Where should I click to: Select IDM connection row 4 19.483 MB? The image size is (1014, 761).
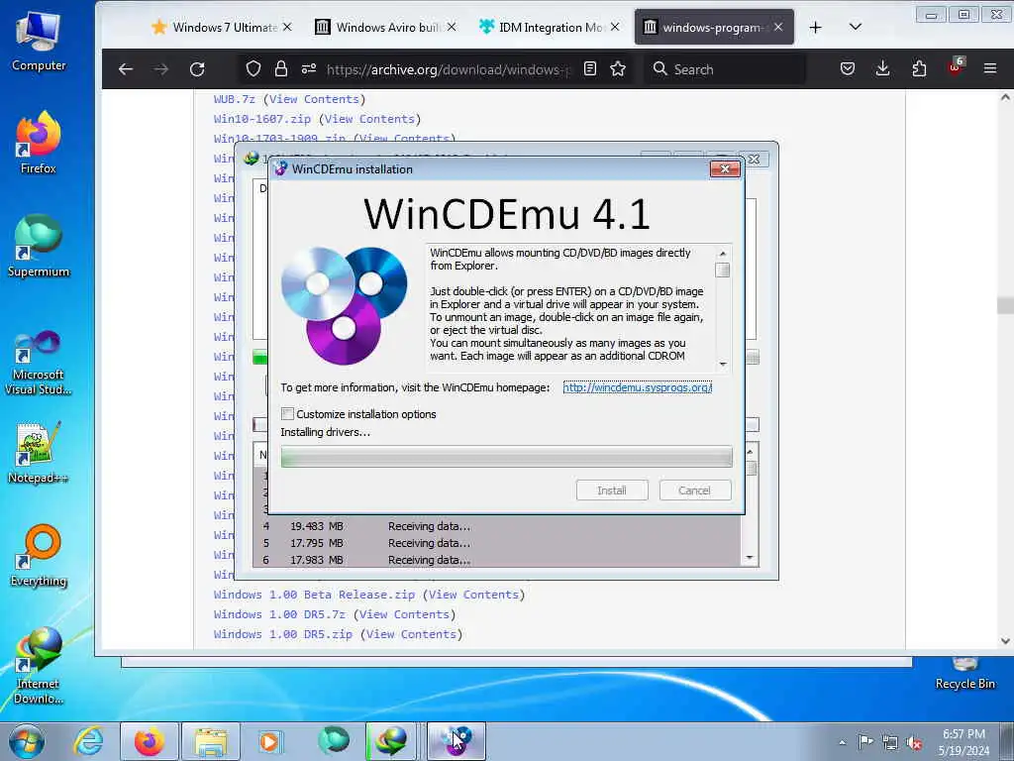click(497, 526)
